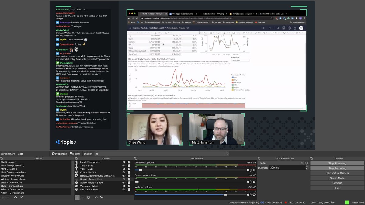Click the green status indicator in status bar
The image size is (365, 205).
point(347,202)
